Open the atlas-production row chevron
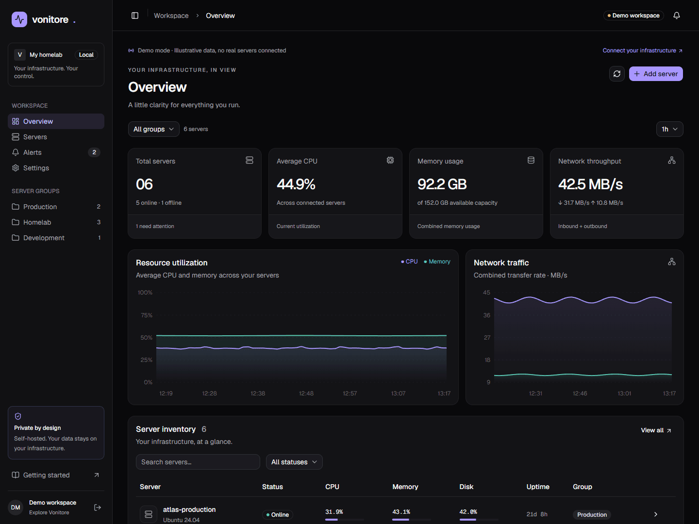 coord(656,514)
